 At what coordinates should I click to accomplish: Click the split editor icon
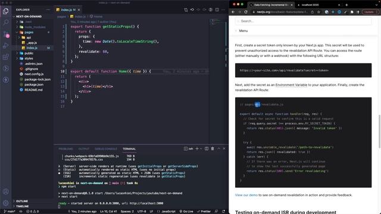click(217, 10)
